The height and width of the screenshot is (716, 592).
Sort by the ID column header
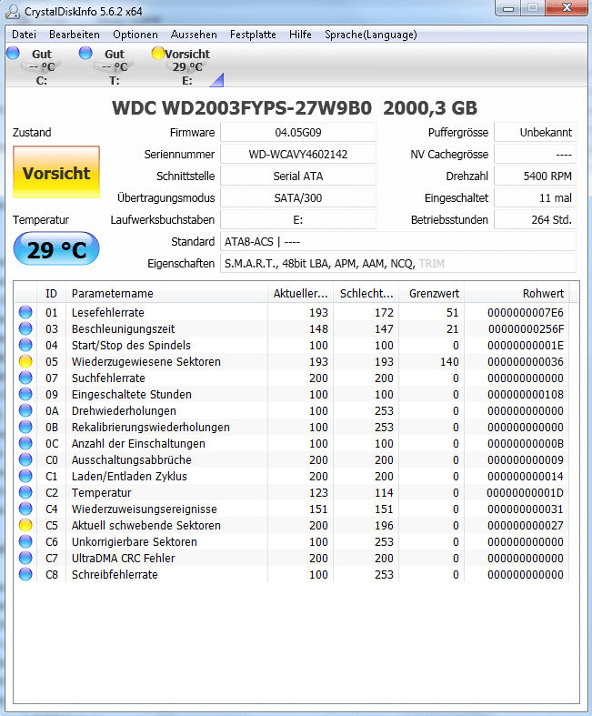[x=51, y=294]
